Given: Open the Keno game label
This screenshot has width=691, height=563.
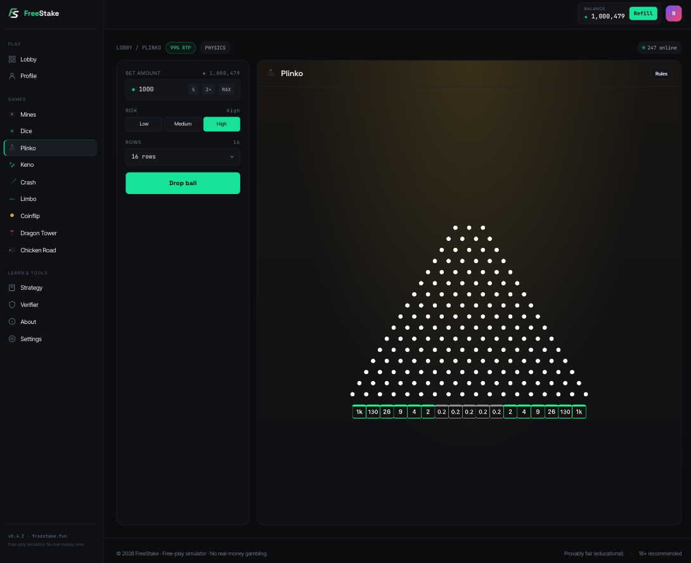Looking at the screenshot, I should [27, 164].
